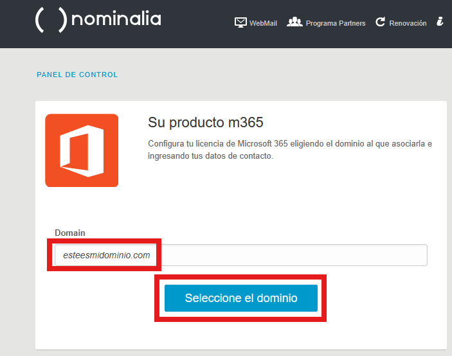This screenshot has width=452, height=356.
Task: Click the Microsoft Office orange logo
Action: pyautogui.click(x=82, y=150)
